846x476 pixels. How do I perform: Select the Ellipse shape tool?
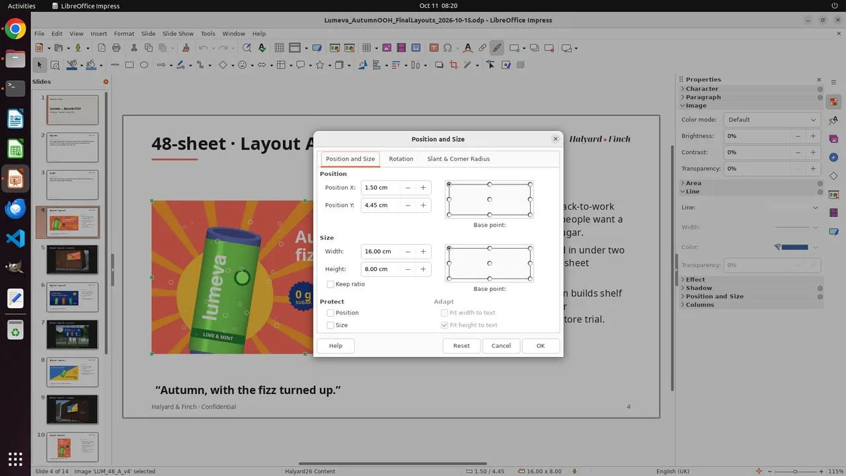point(144,65)
